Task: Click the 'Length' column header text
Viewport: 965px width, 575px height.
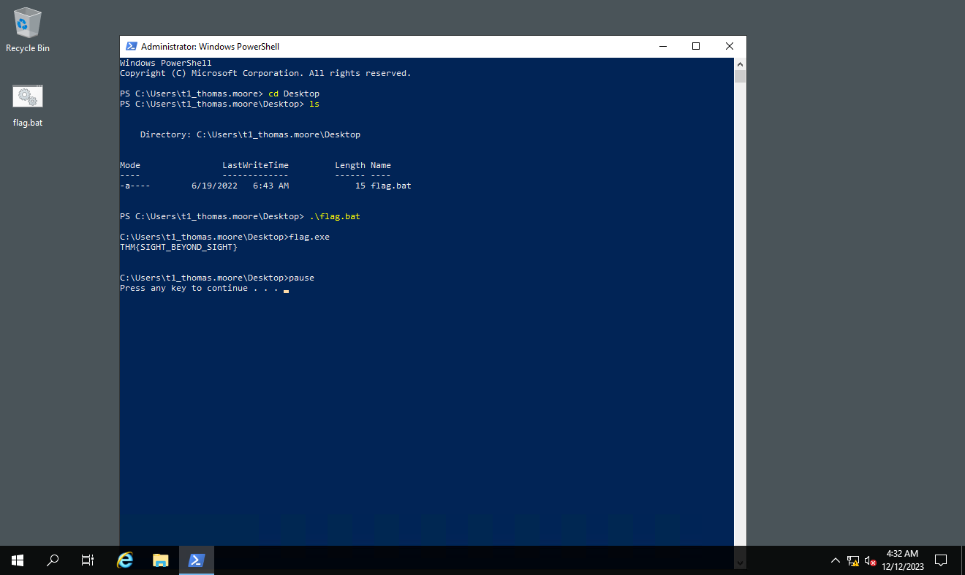Action: pos(350,165)
